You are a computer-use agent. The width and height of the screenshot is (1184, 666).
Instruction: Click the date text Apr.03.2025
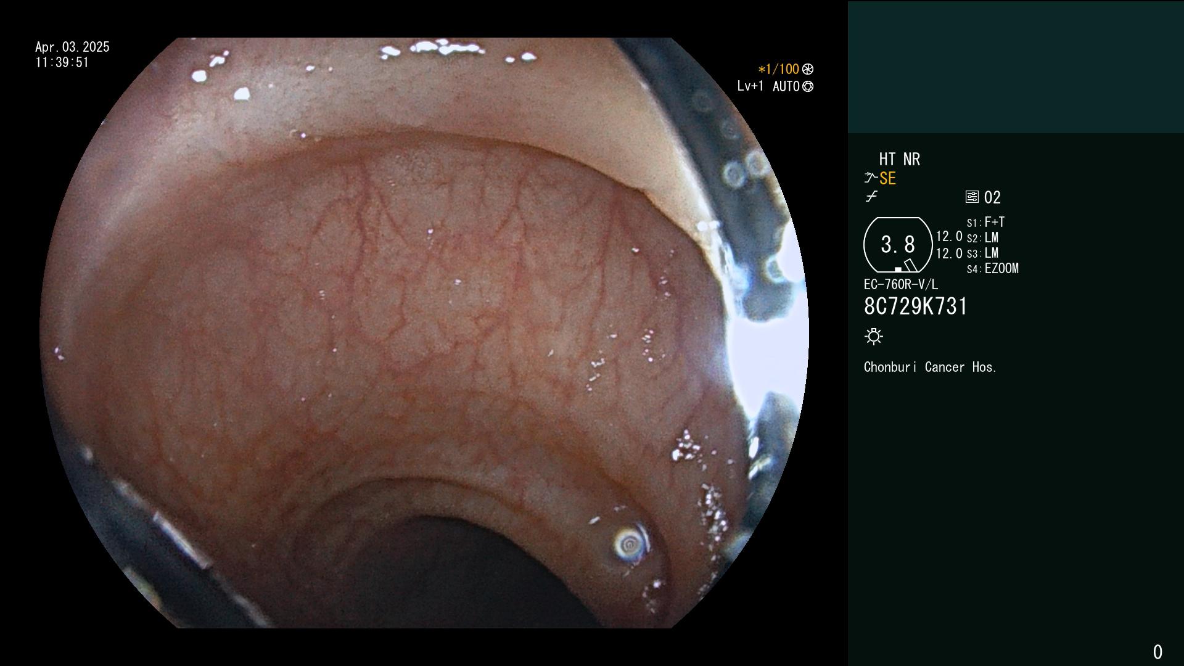(x=72, y=47)
